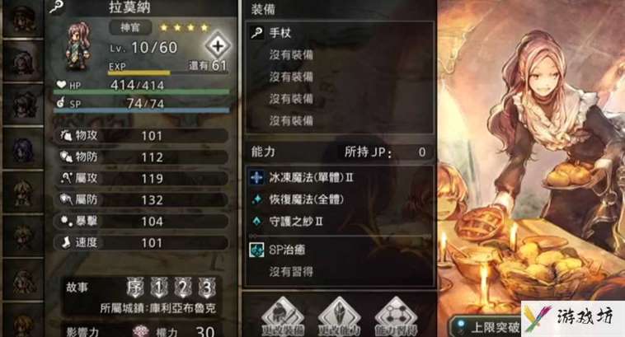
Task: Tap the plus level-up diamond icon
Action: (x=218, y=46)
